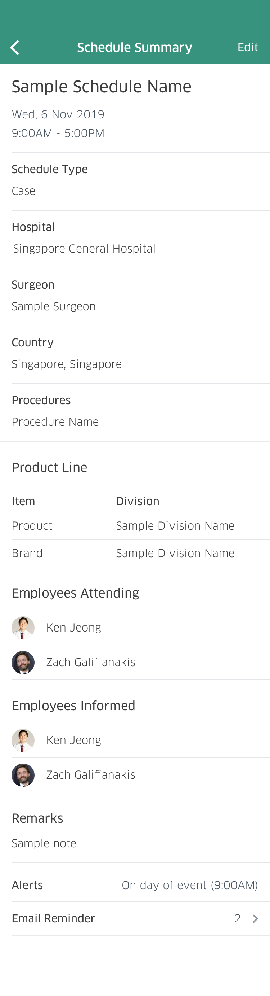Select the Alerts row label
270x996 pixels.
coord(27,885)
